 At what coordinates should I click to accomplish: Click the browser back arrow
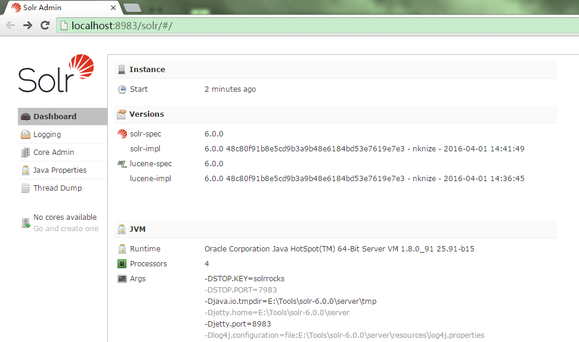click(11, 26)
